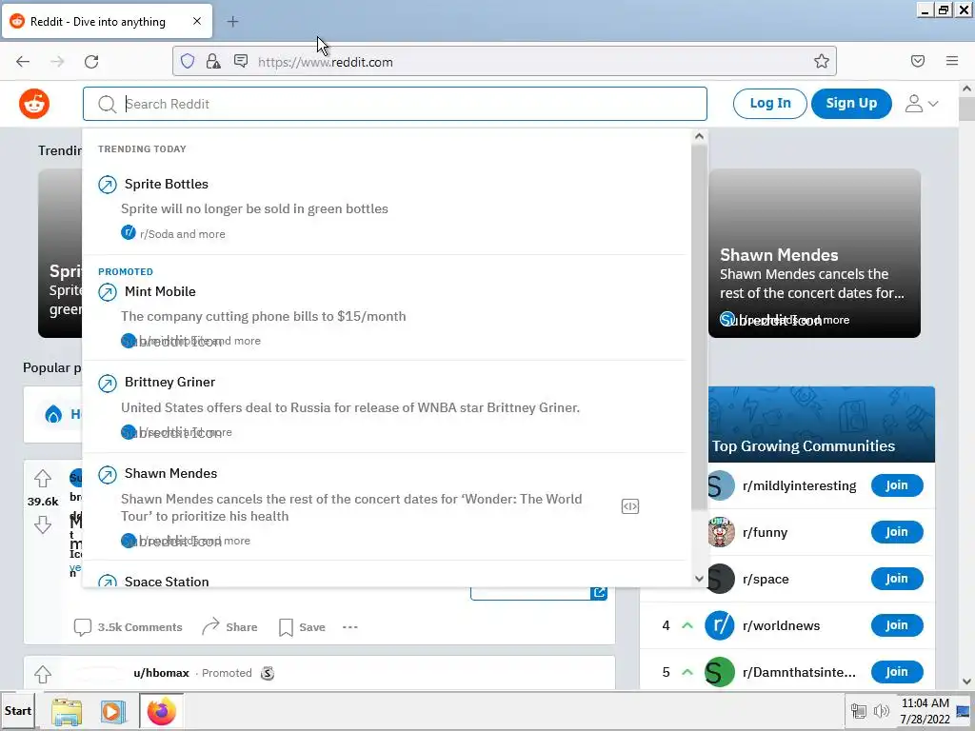
Task: Join the r/mildlyinteresting community
Action: [897, 485]
